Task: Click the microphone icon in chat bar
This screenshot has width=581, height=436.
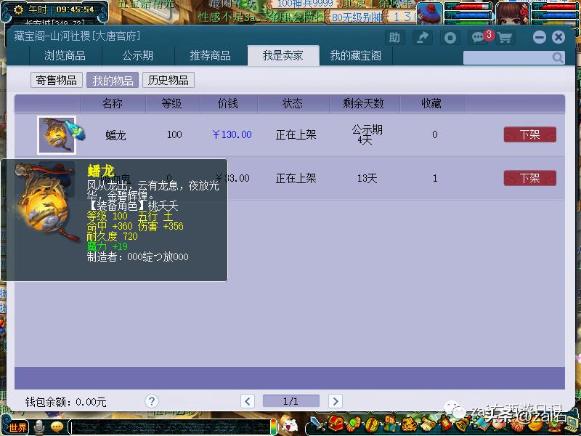Action: click(x=39, y=427)
